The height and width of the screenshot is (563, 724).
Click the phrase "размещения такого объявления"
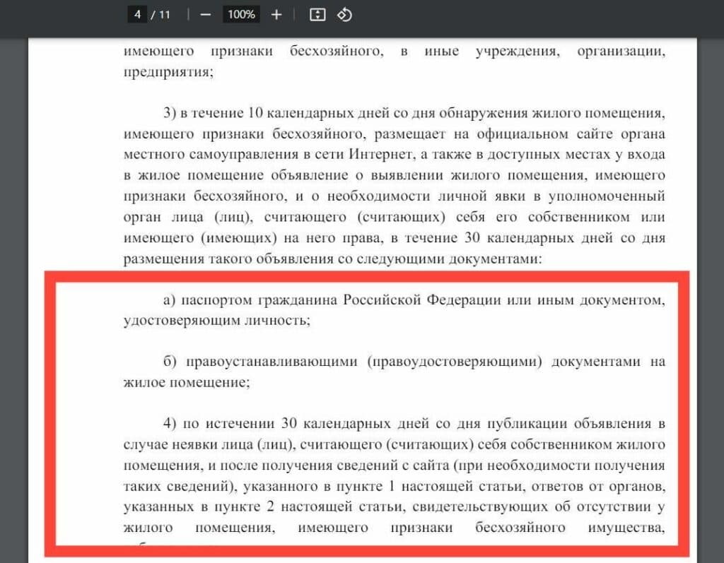[228, 259]
